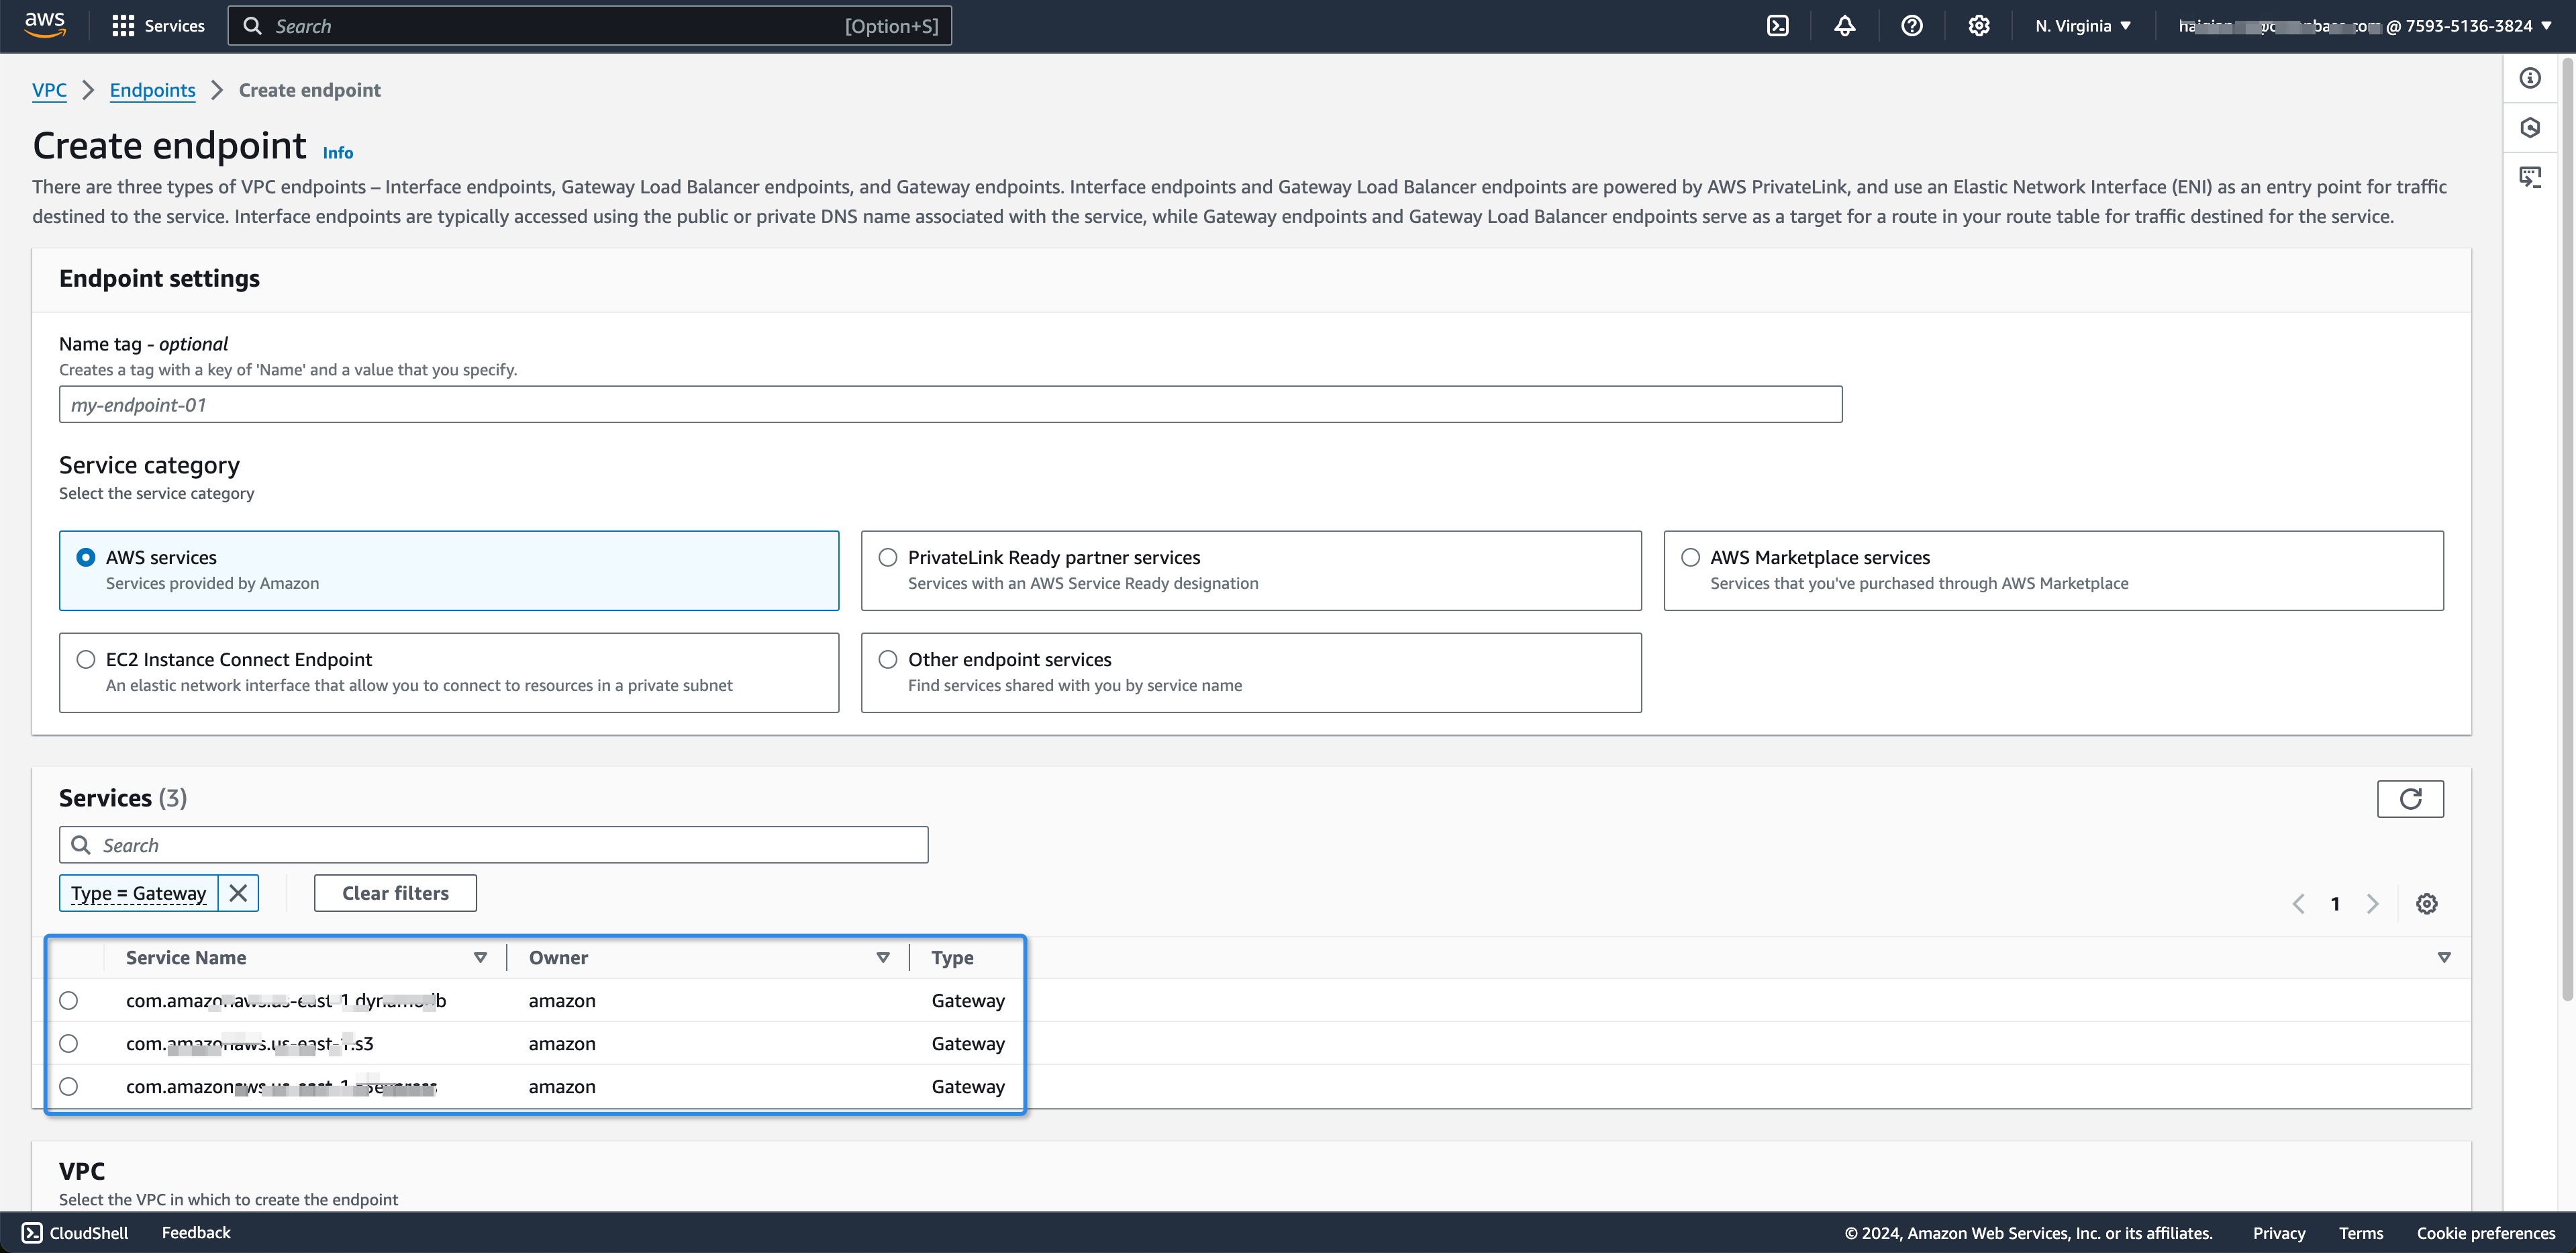The height and width of the screenshot is (1253, 2576).
Task: Open table preferences gear icon
Action: [2426, 904]
